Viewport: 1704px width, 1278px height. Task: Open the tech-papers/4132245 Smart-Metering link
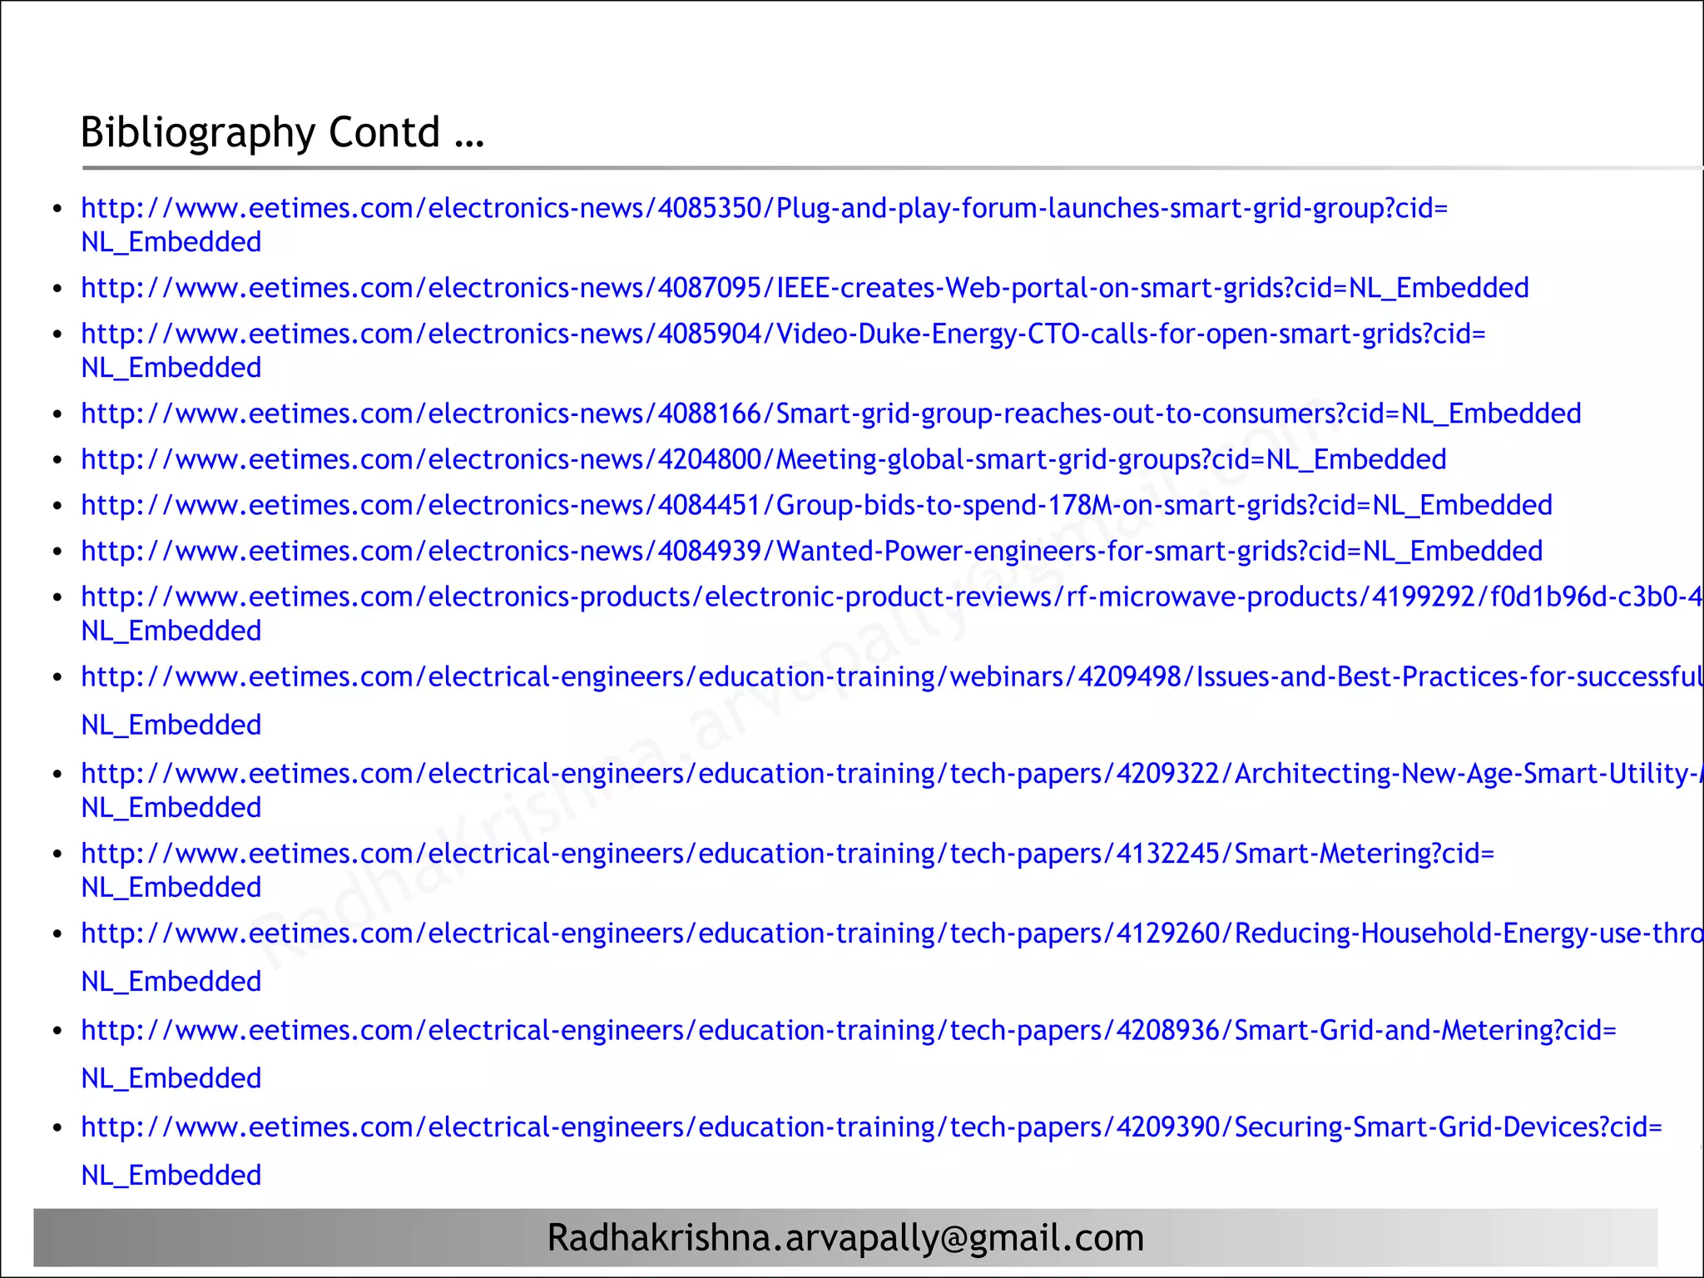pos(787,869)
